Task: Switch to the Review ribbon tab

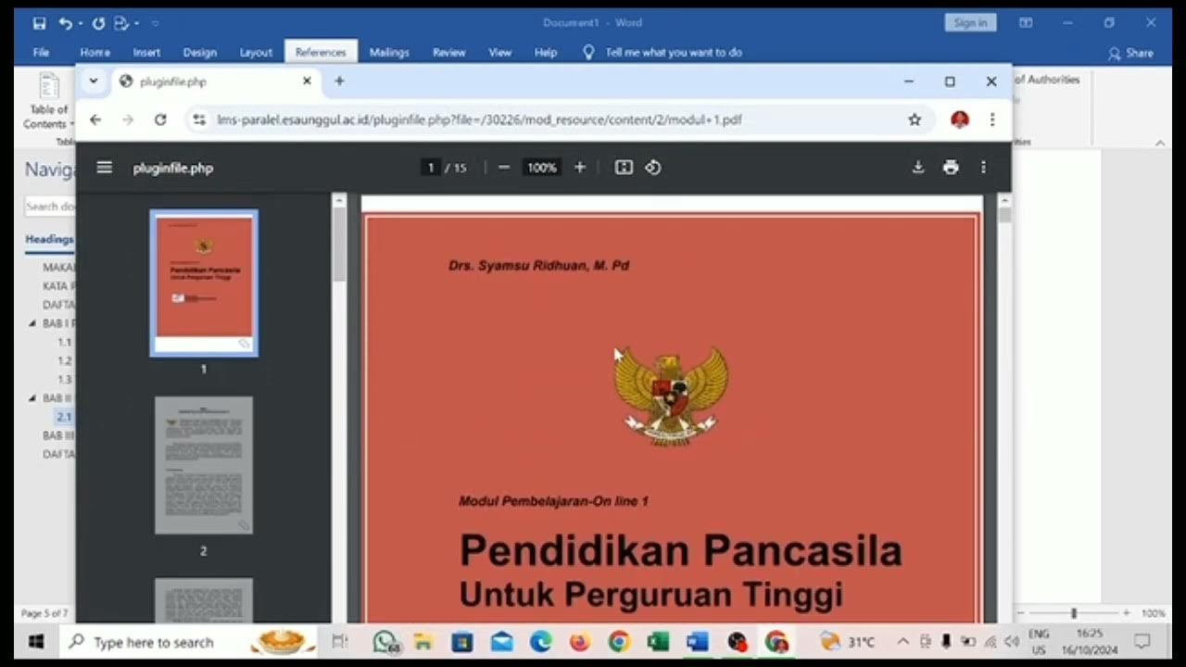Action: pos(448,53)
